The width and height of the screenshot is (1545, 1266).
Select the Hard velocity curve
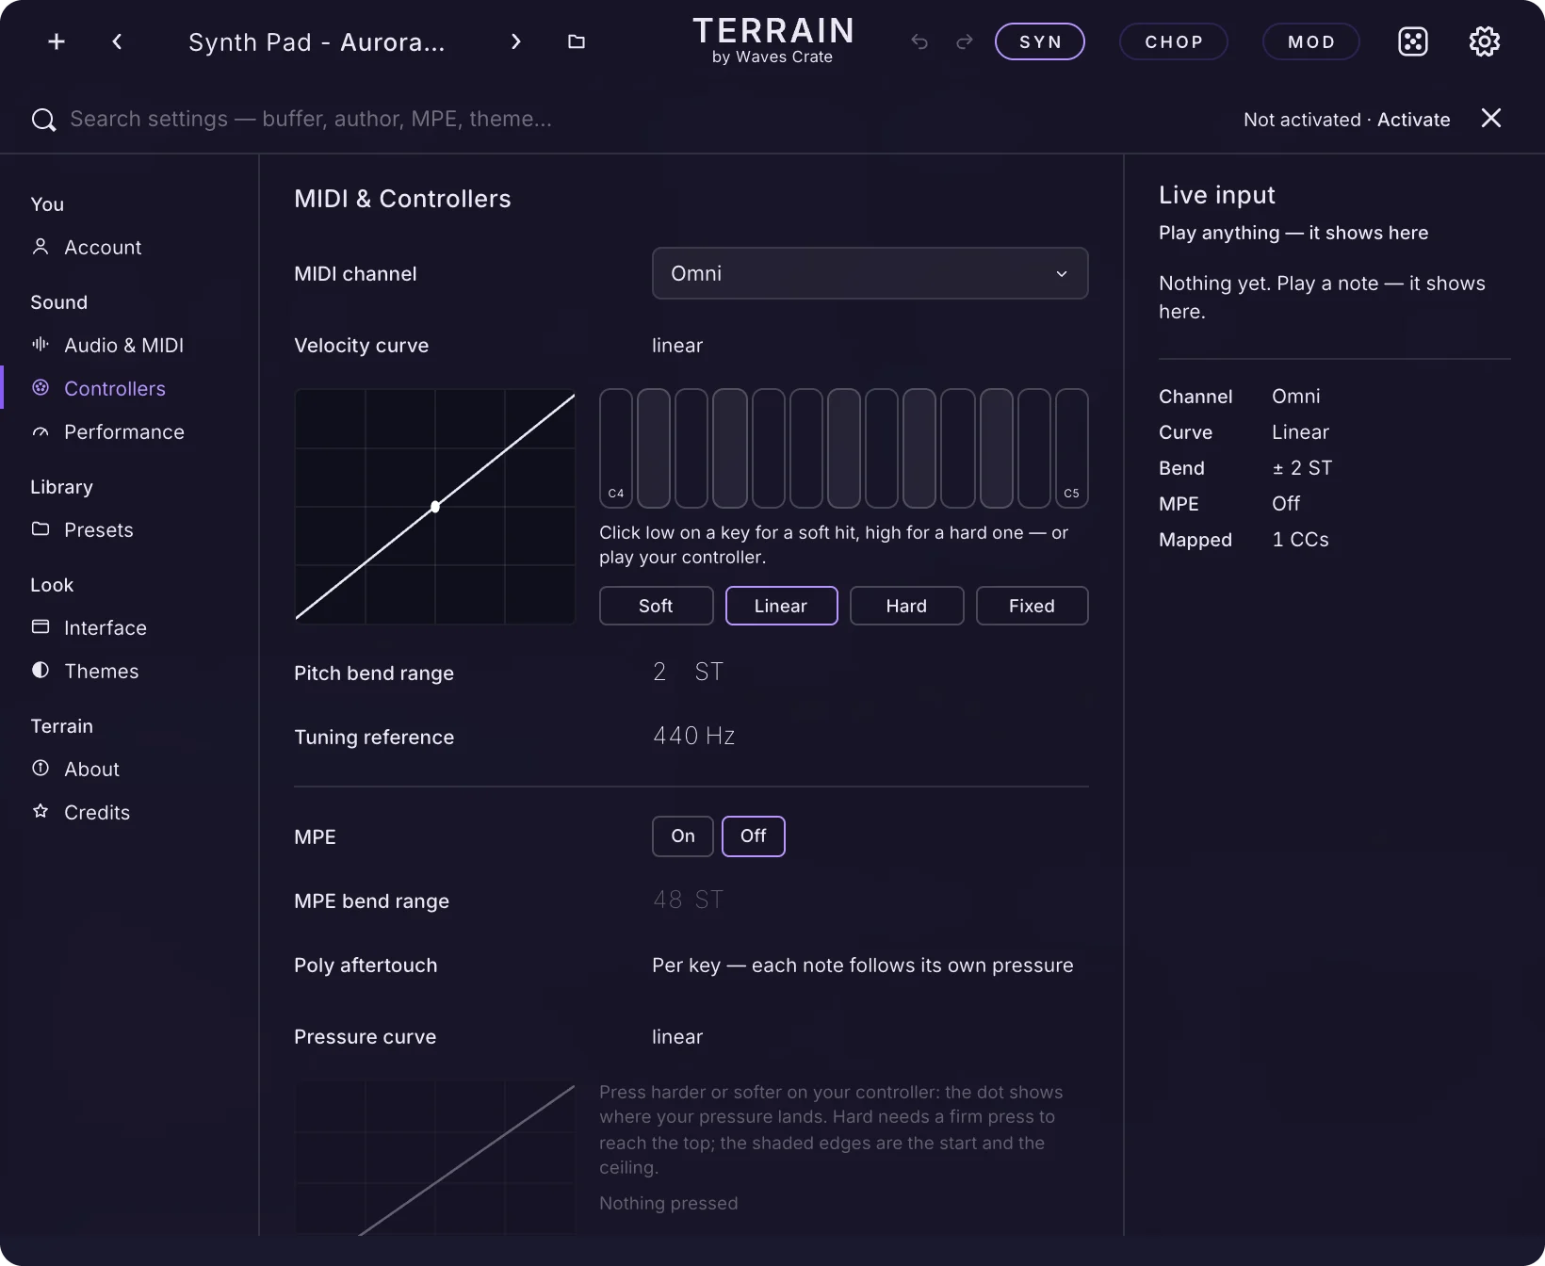907,606
